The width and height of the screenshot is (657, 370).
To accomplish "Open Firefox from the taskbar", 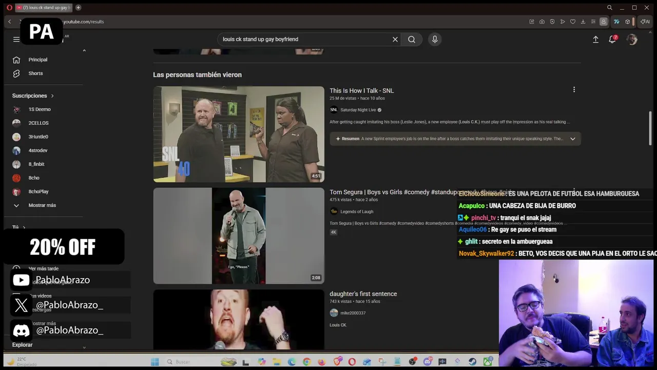I will (x=321, y=362).
